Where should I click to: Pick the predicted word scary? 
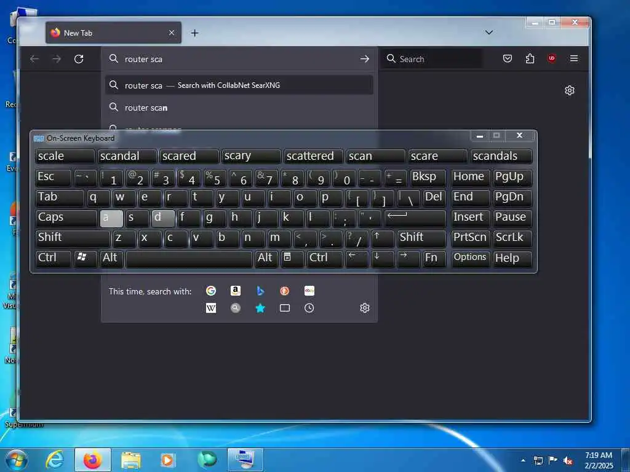pyautogui.click(x=251, y=156)
